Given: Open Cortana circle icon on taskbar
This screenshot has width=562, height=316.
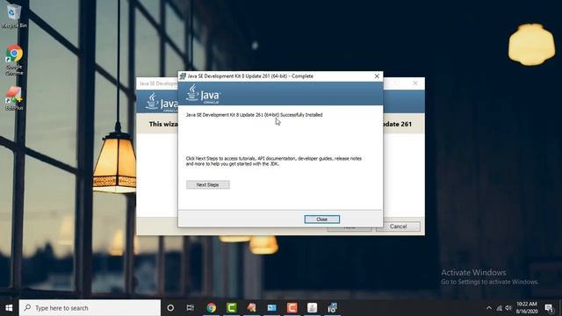Looking at the screenshot, I should point(170,308).
